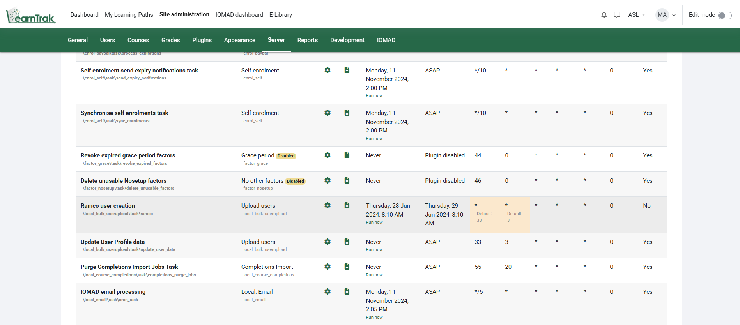Run now for Ramco user creation
The width and height of the screenshot is (740, 325).
374,222
